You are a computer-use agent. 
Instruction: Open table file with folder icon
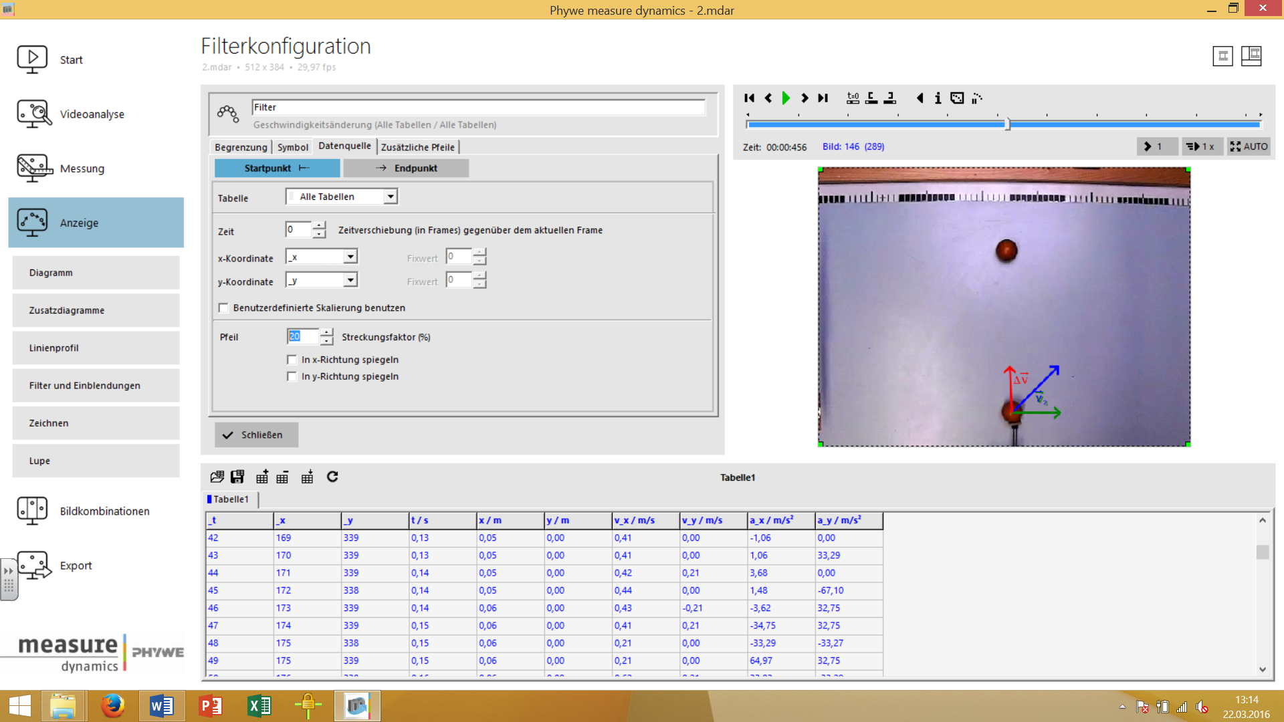pos(217,477)
